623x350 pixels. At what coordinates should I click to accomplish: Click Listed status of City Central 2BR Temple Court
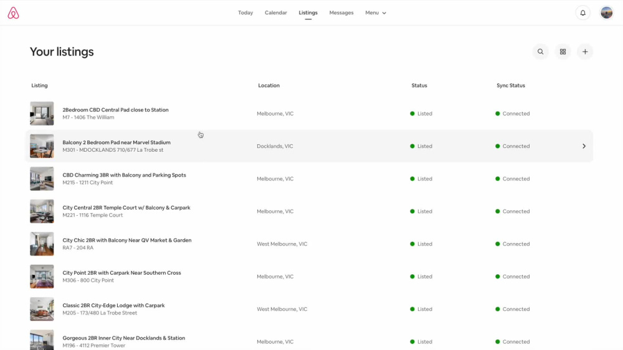[421, 211]
